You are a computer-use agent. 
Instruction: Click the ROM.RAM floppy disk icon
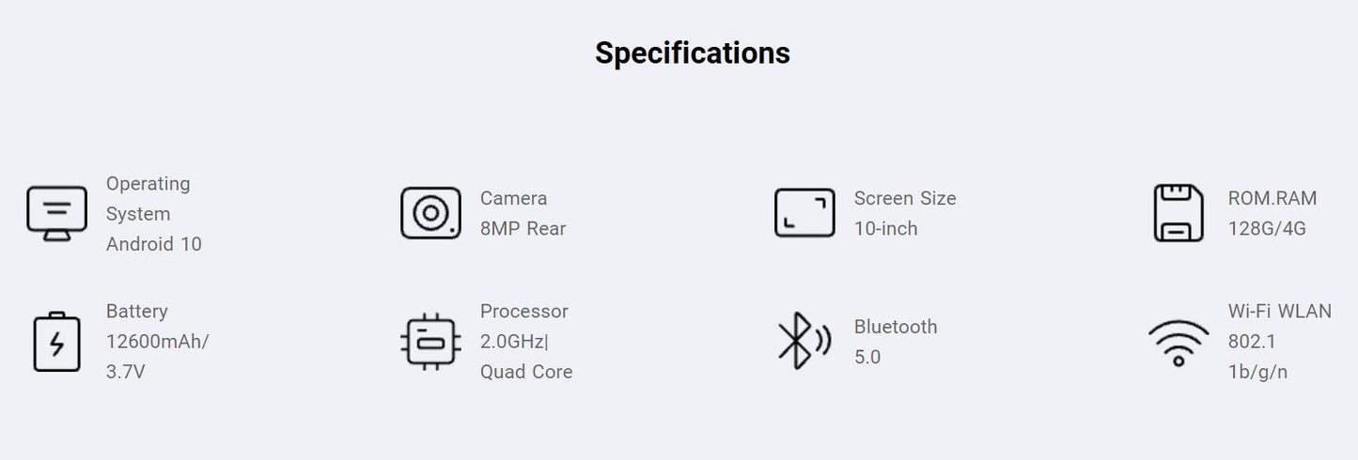point(1178,213)
